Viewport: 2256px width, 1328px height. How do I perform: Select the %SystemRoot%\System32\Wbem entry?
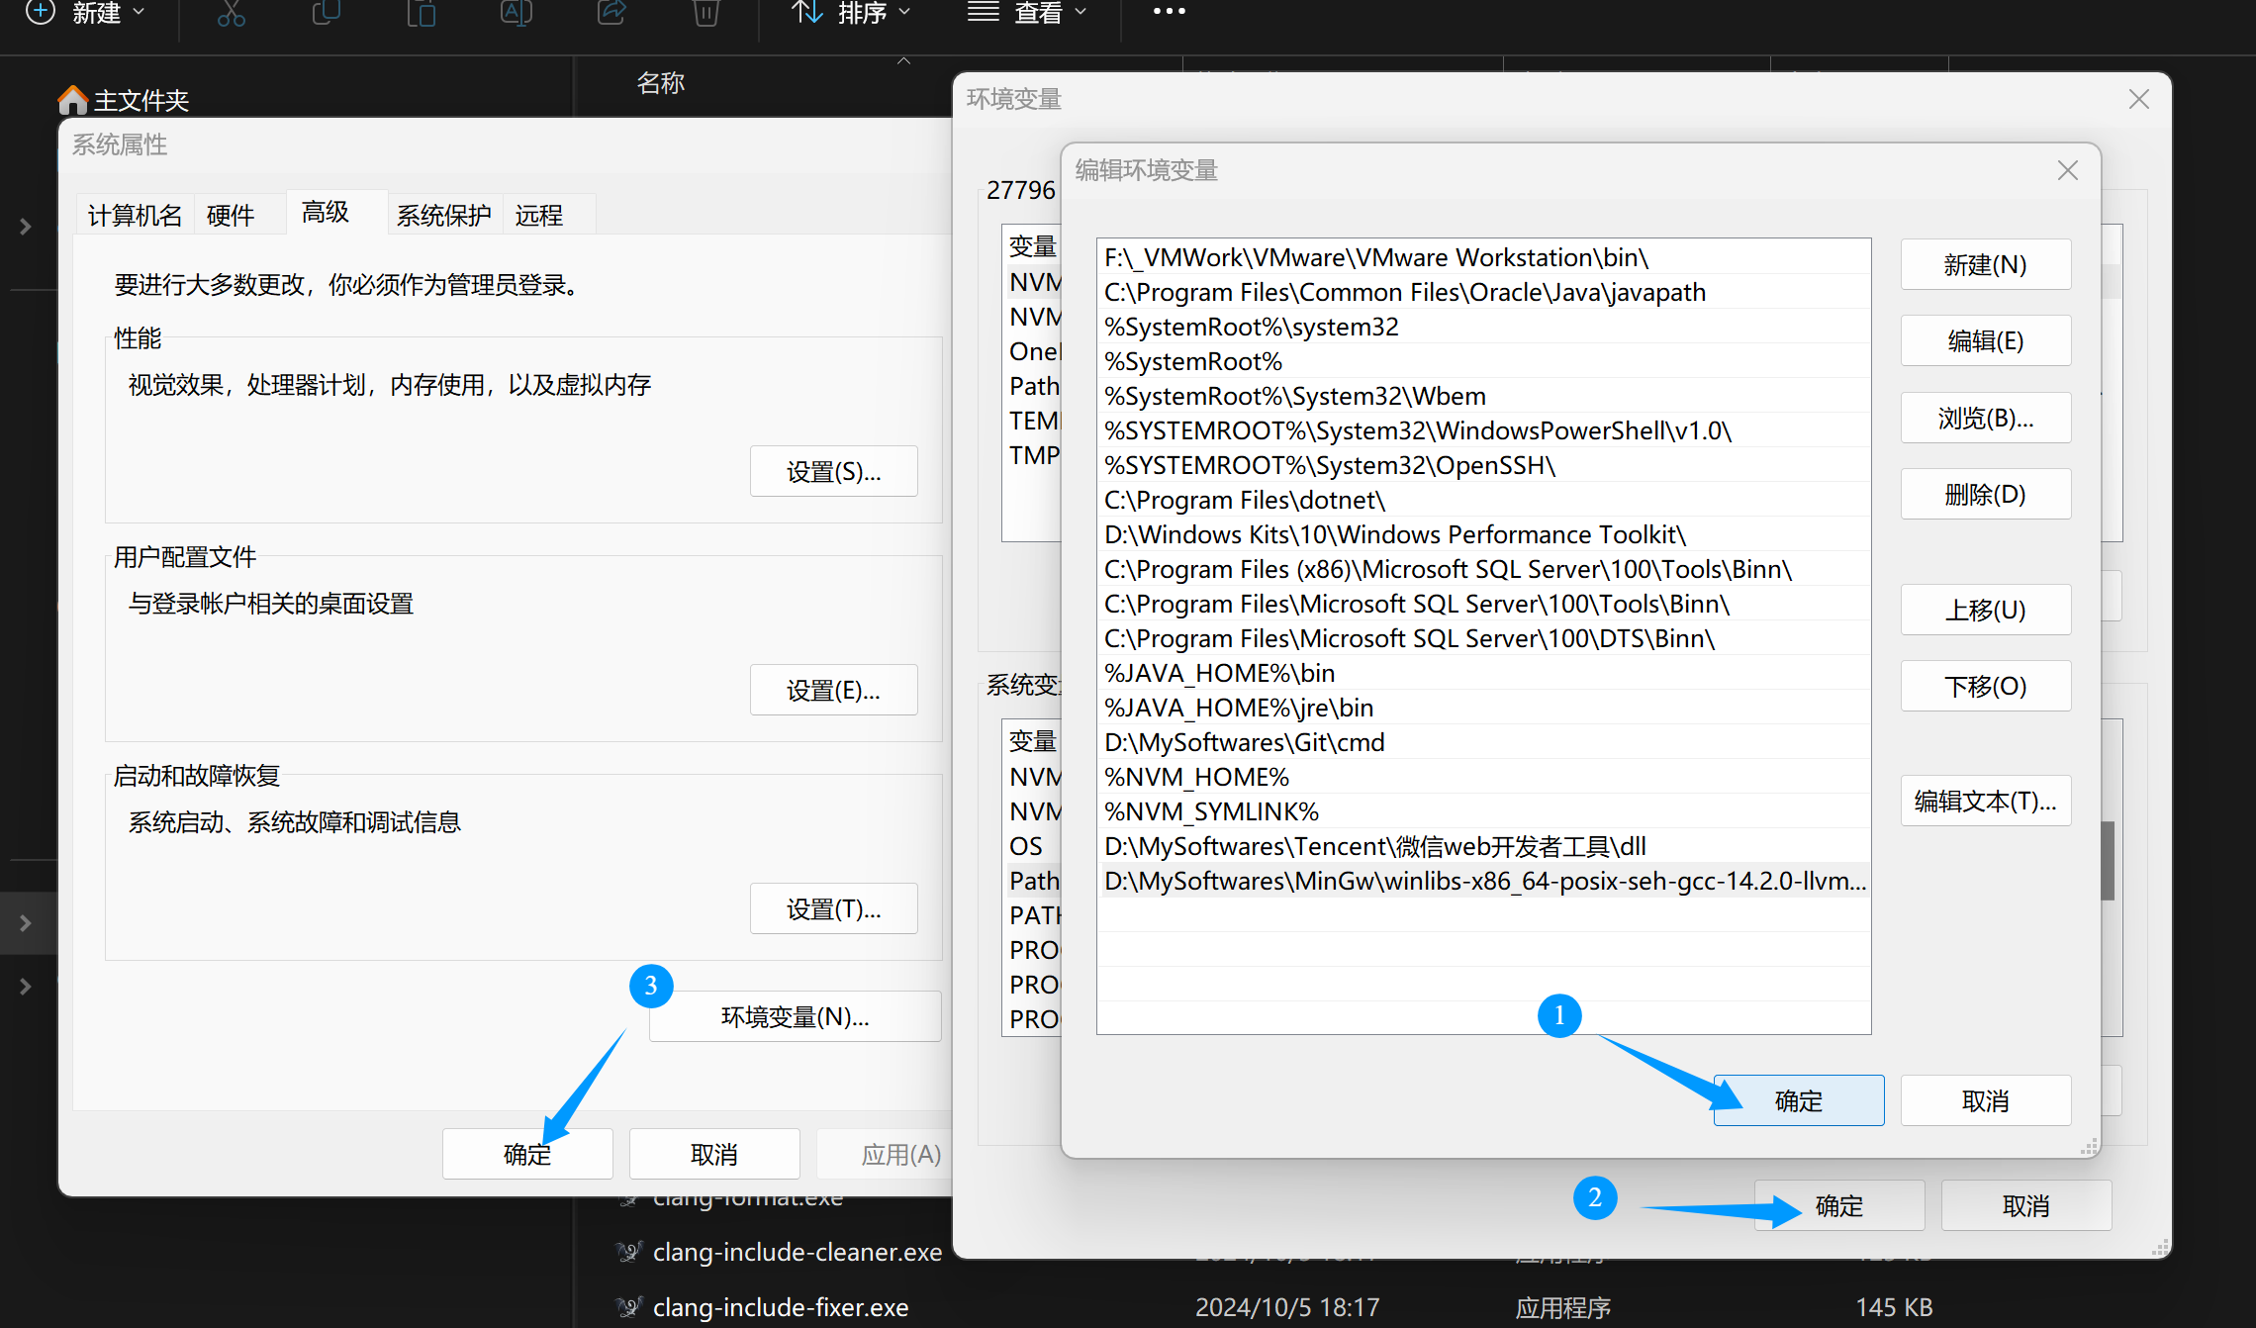point(1484,396)
